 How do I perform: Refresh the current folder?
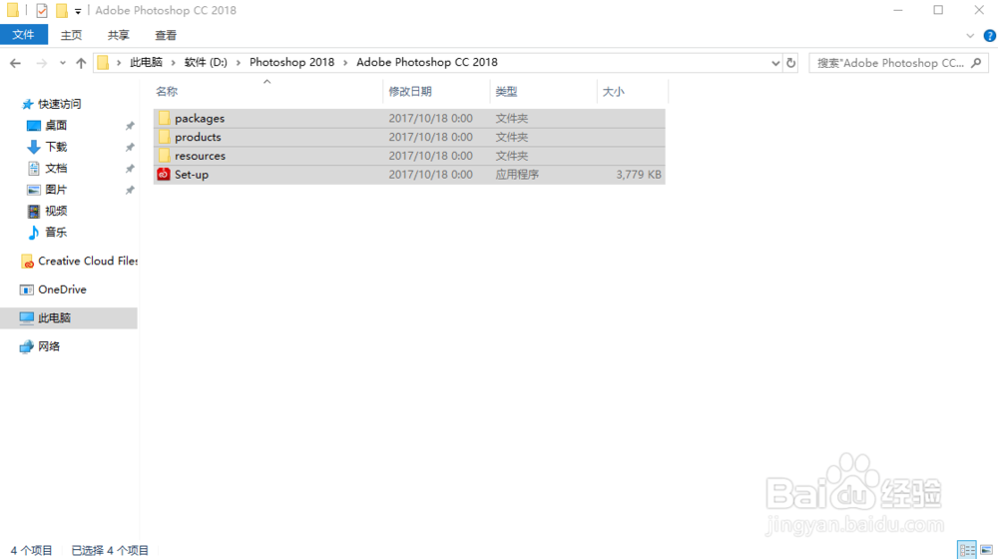pos(791,63)
